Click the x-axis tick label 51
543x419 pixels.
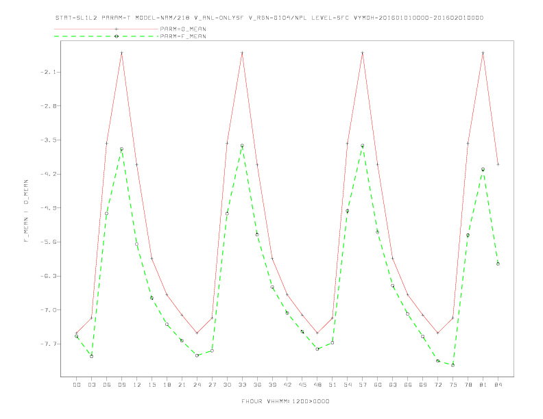[x=333, y=385]
